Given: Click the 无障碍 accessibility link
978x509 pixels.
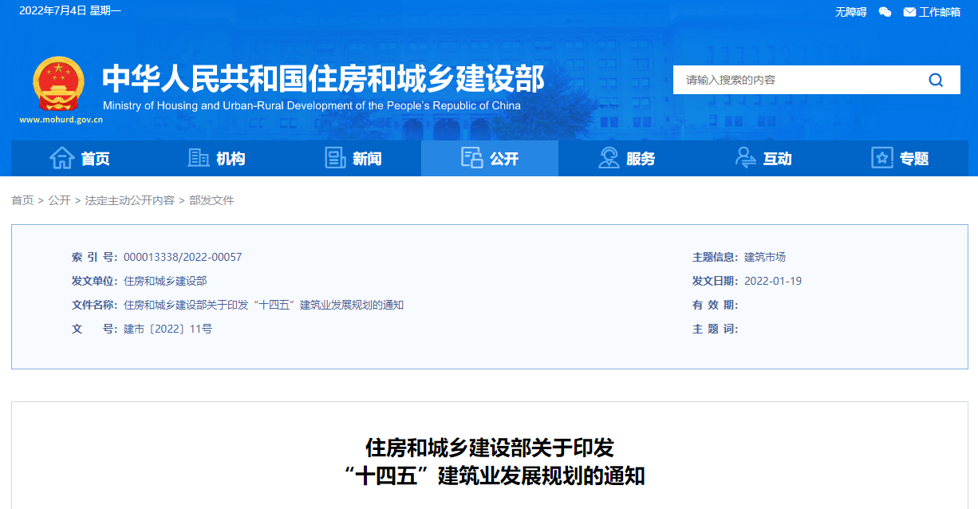Looking at the screenshot, I should click(x=850, y=12).
